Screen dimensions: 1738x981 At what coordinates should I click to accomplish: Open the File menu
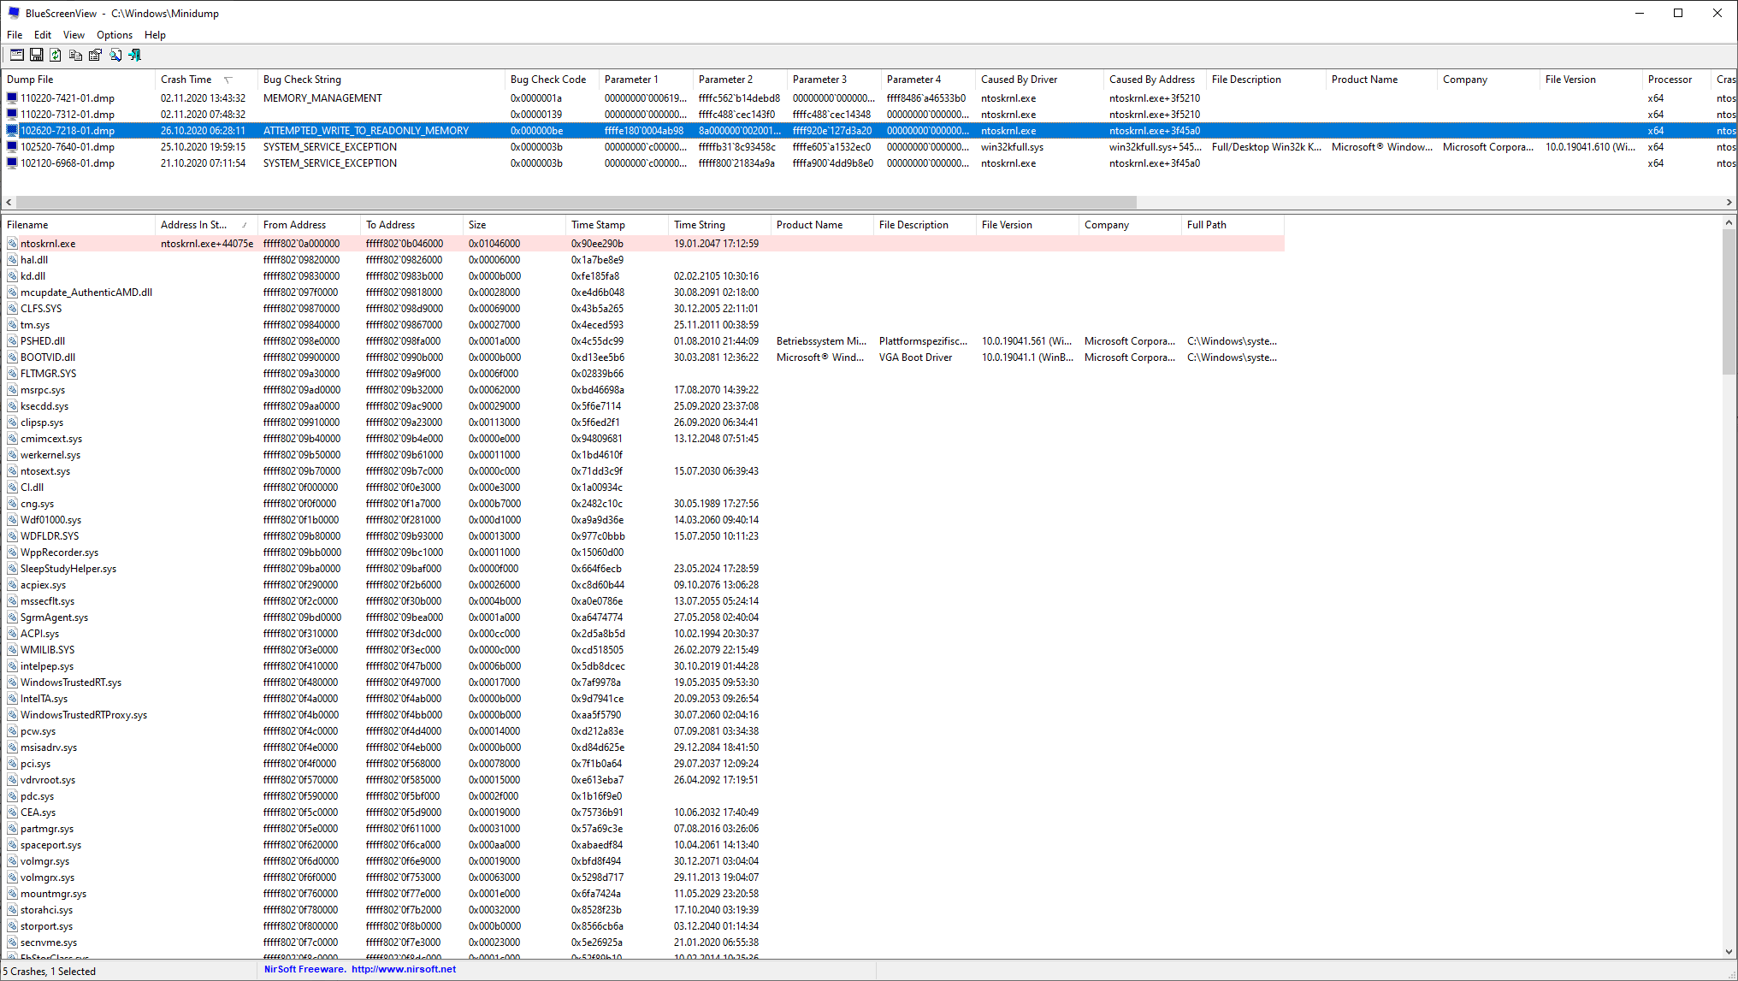15,35
